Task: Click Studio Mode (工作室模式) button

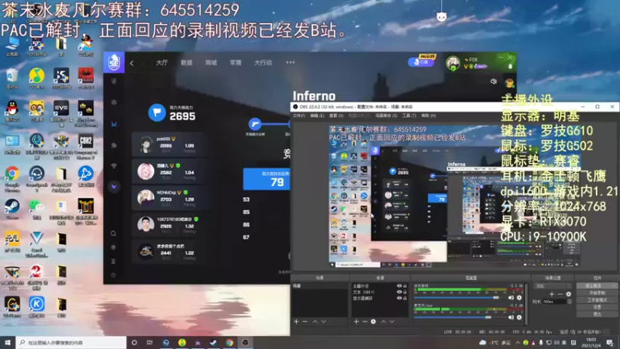Action: pyautogui.click(x=597, y=300)
